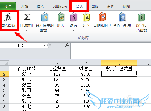Screen dimensions: 151x111
Task: Click the cell with value 3040
Action: pyautogui.click(x=86, y=74)
